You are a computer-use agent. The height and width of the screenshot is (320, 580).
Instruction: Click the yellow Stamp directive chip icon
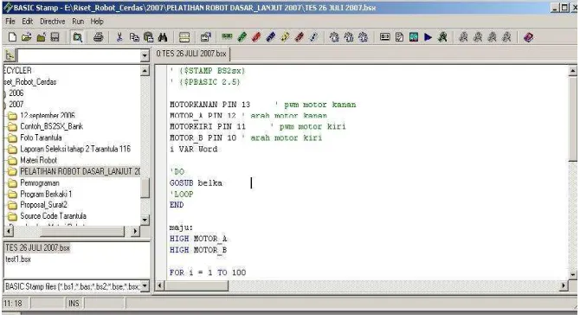click(285, 37)
